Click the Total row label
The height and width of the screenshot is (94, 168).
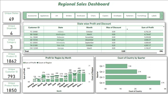pos(27,51)
